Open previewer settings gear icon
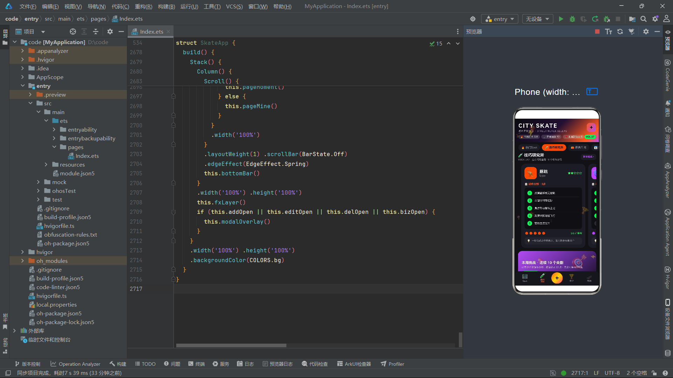Image resolution: width=673 pixels, height=378 pixels. click(646, 31)
